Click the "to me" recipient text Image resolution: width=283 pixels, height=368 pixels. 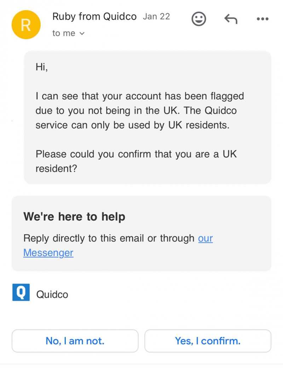coord(64,34)
